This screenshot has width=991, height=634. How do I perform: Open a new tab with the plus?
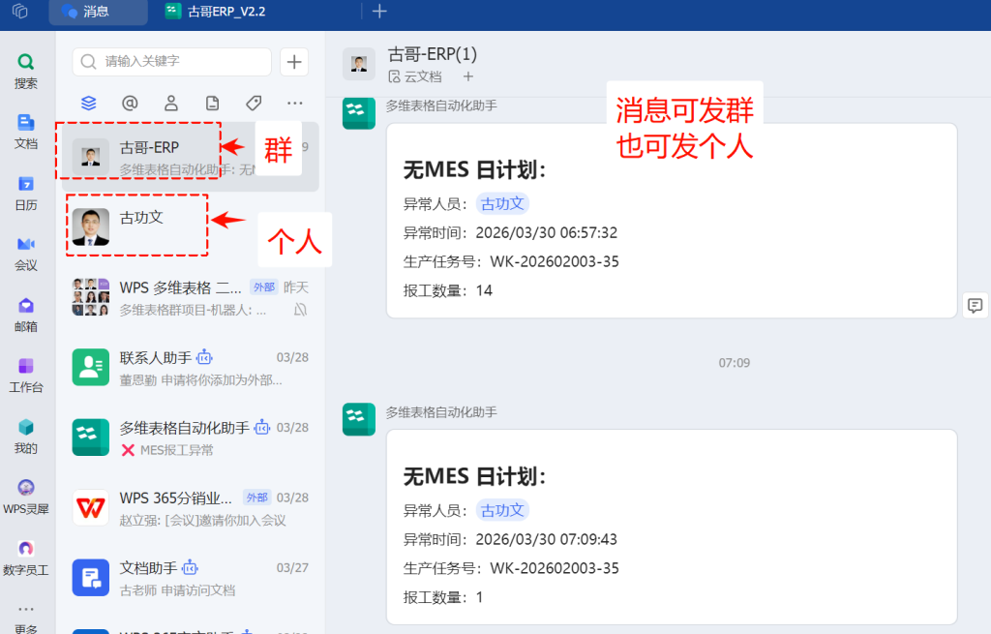click(379, 12)
